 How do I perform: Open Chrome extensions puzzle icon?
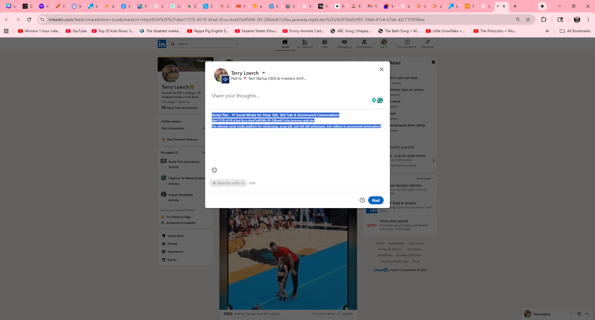pos(544,20)
